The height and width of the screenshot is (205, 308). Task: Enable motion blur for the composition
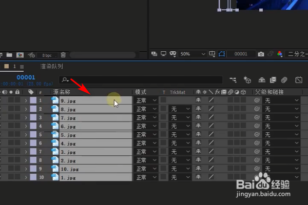[x=284, y=80]
